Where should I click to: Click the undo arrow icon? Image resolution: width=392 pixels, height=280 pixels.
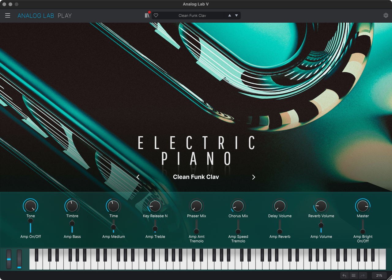(x=344, y=275)
